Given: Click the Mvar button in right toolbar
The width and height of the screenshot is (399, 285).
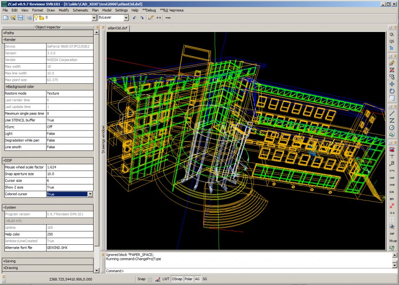Looking at the screenshot, I should (392, 241).
